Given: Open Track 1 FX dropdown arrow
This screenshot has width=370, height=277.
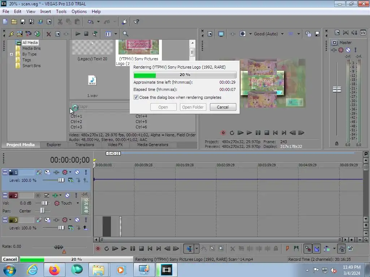Looking at the screenshot, I should tap(70, 172).
